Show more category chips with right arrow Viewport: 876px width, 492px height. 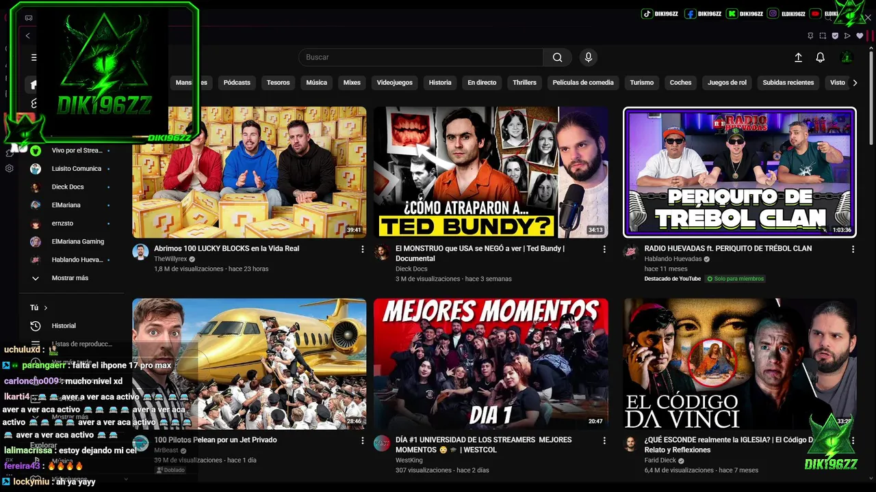tap(855, 83)
